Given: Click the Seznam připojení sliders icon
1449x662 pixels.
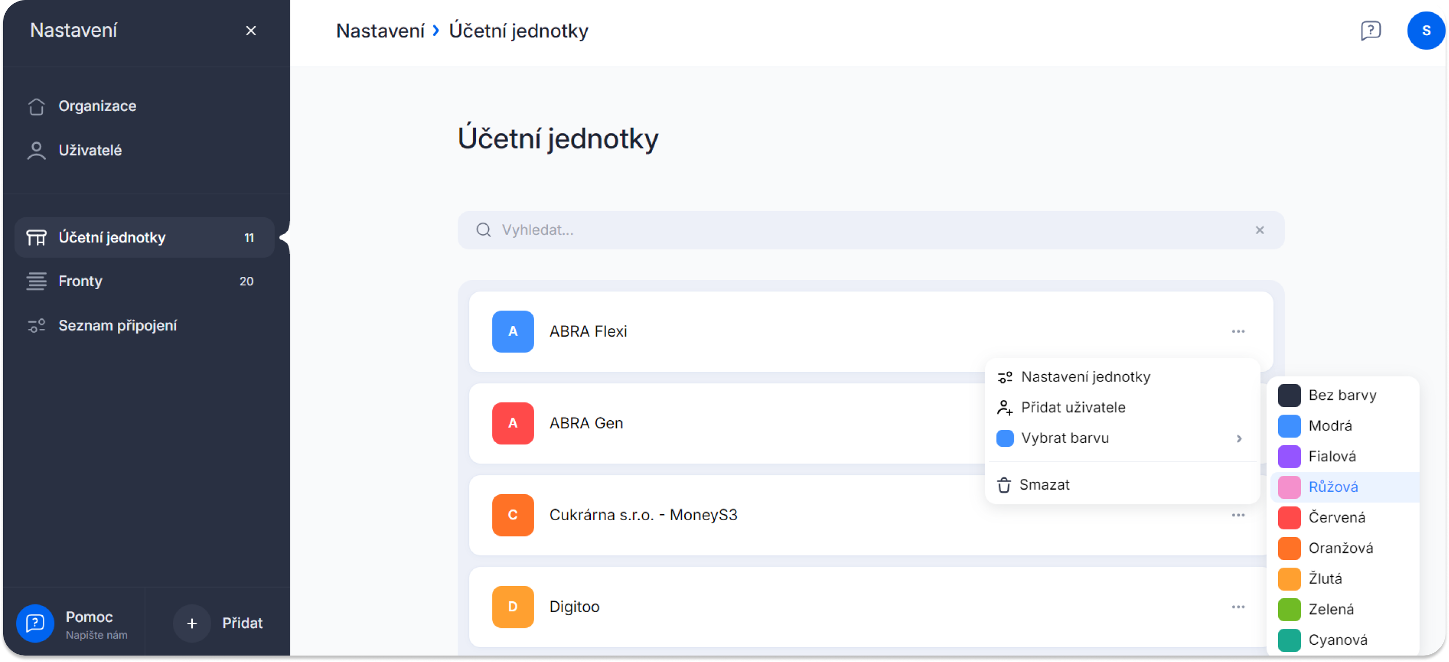Looking at the screenshot, I should click(37, 326).
